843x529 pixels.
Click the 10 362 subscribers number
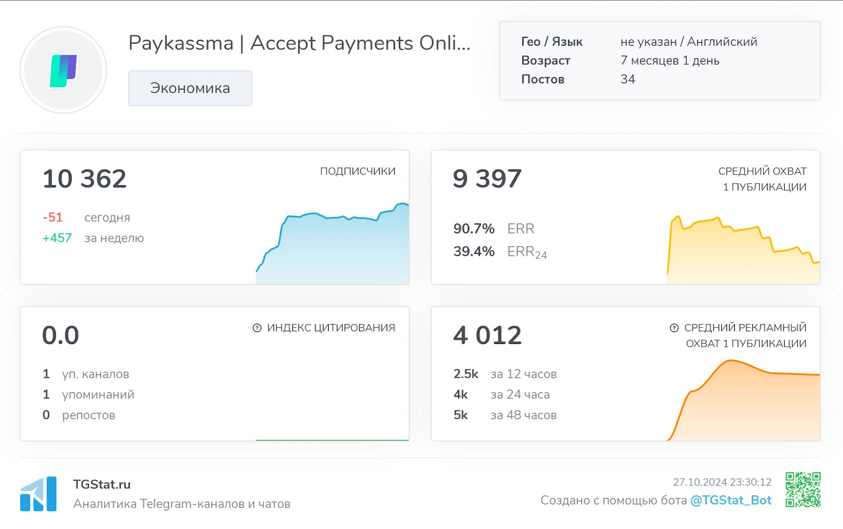(84, 179)
